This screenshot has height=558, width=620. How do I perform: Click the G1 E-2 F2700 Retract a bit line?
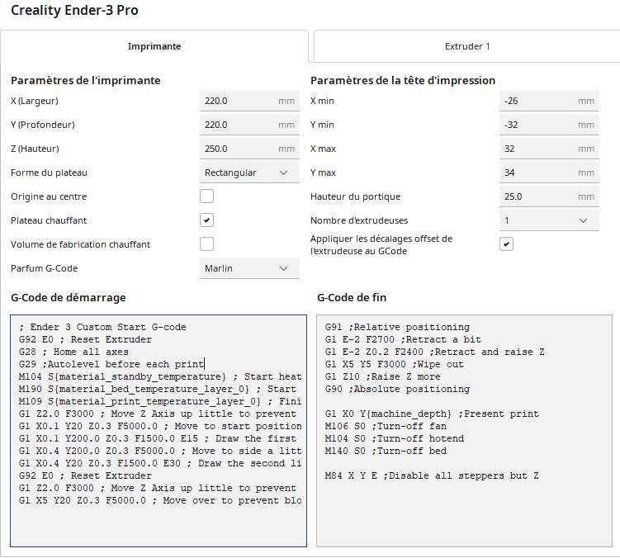click(x=403, y=340)
